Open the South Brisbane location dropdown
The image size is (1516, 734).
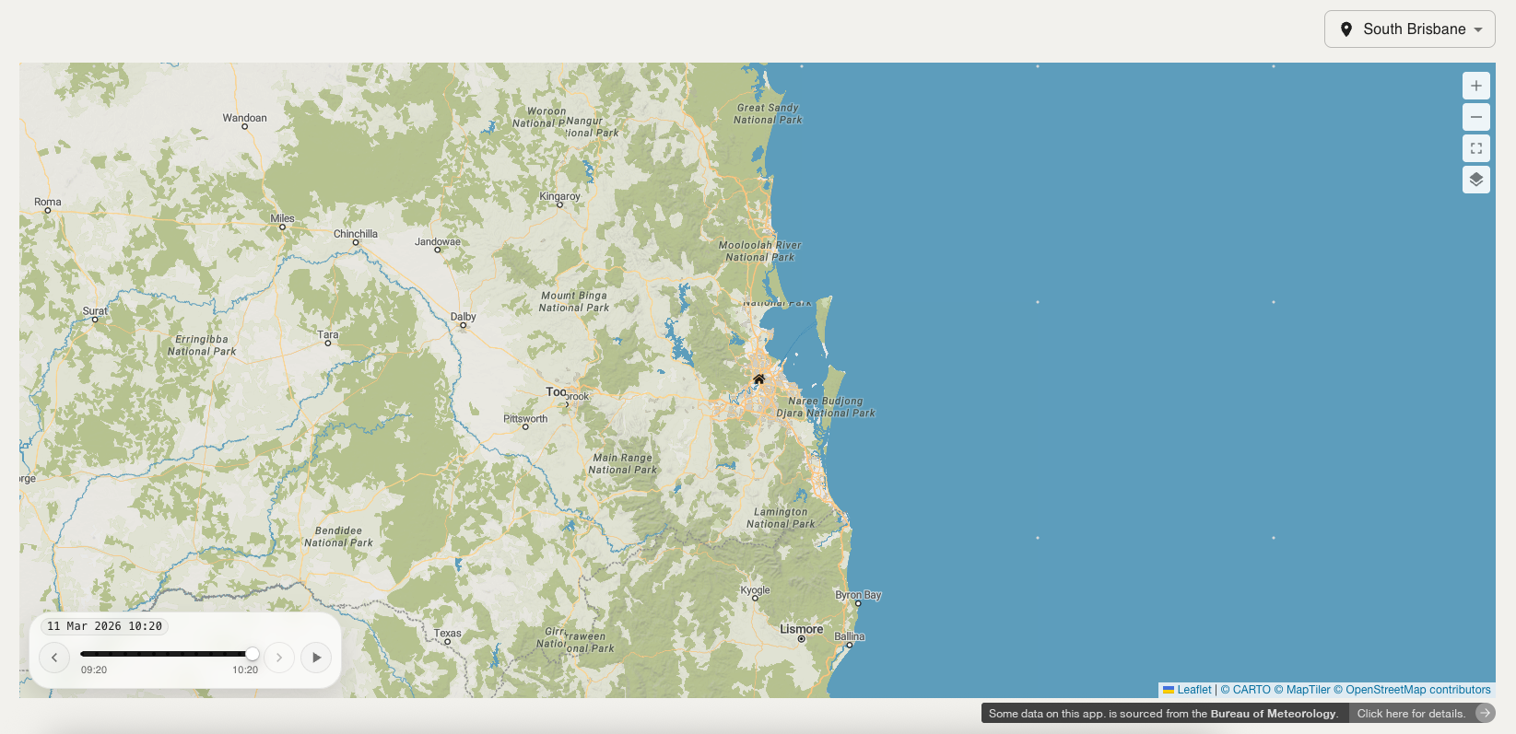[x=1409, y=29]
